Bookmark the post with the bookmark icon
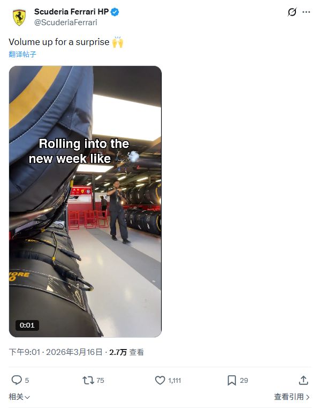Viewport: 320px width, 408px height. click(x=232, y=381)
